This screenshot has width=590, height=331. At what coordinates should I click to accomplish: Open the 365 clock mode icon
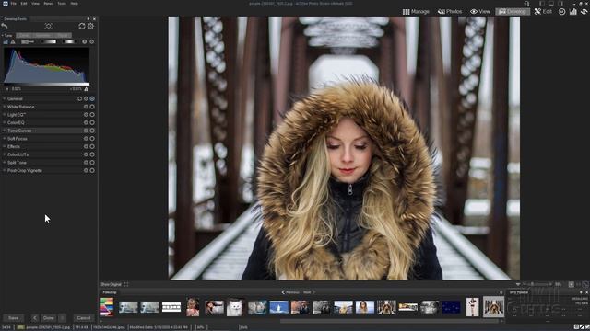point(561,12)
